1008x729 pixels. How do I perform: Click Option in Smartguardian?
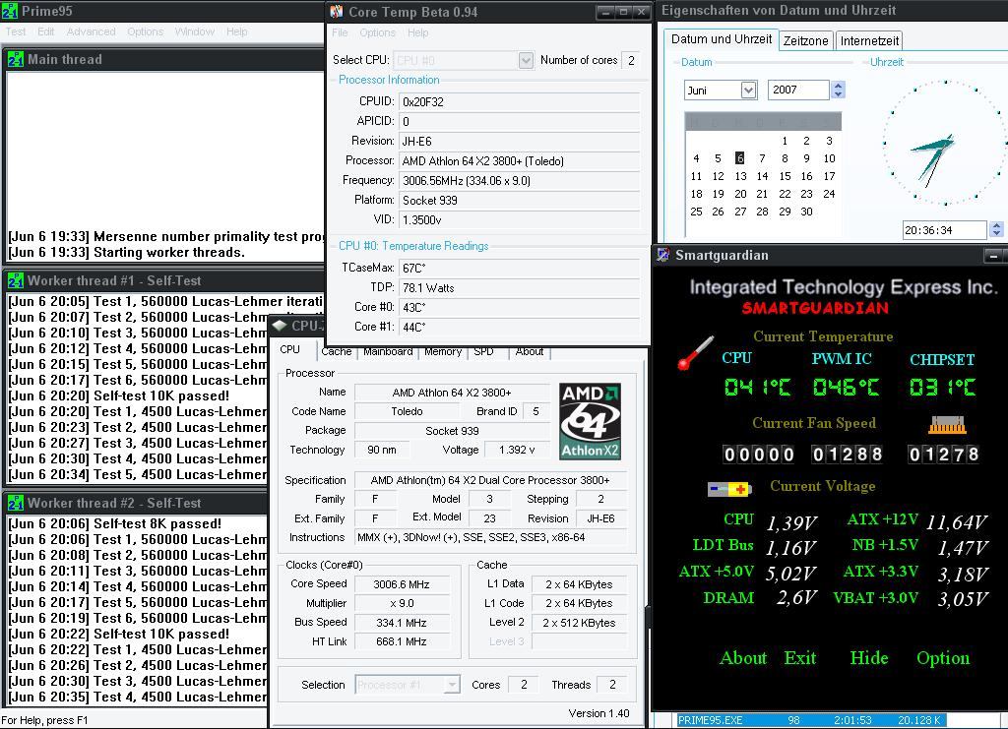coord(943,658)
